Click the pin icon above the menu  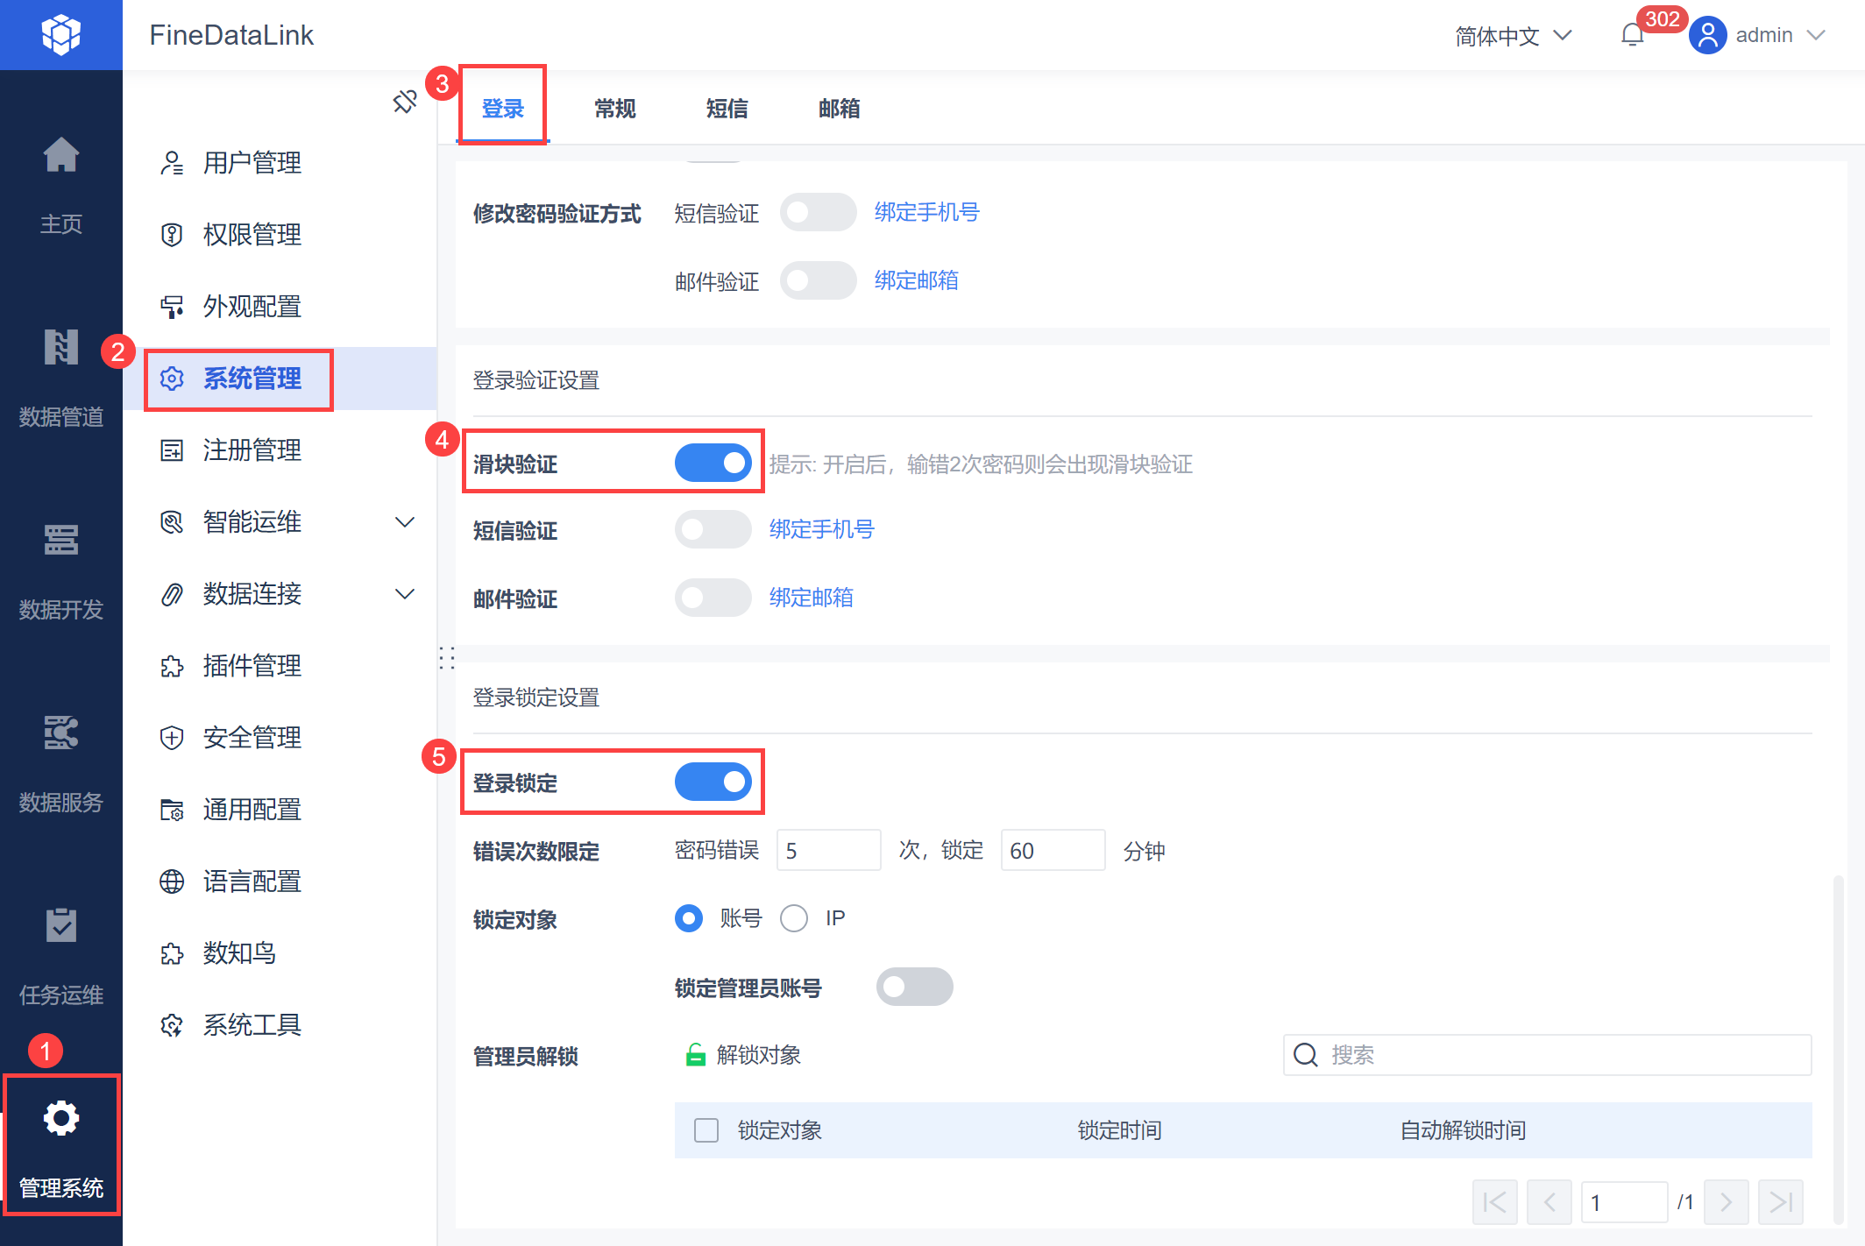click(405, 102)
